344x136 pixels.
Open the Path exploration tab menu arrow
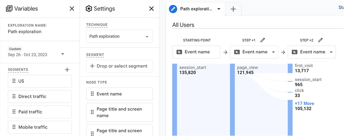point(219,9)
